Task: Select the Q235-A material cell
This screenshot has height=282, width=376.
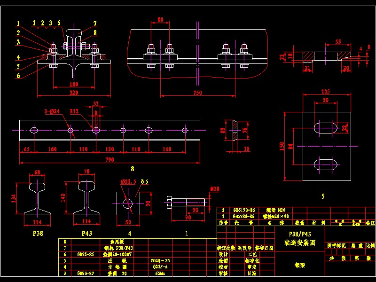Action: pyautogui.click(x=159, y=266)
